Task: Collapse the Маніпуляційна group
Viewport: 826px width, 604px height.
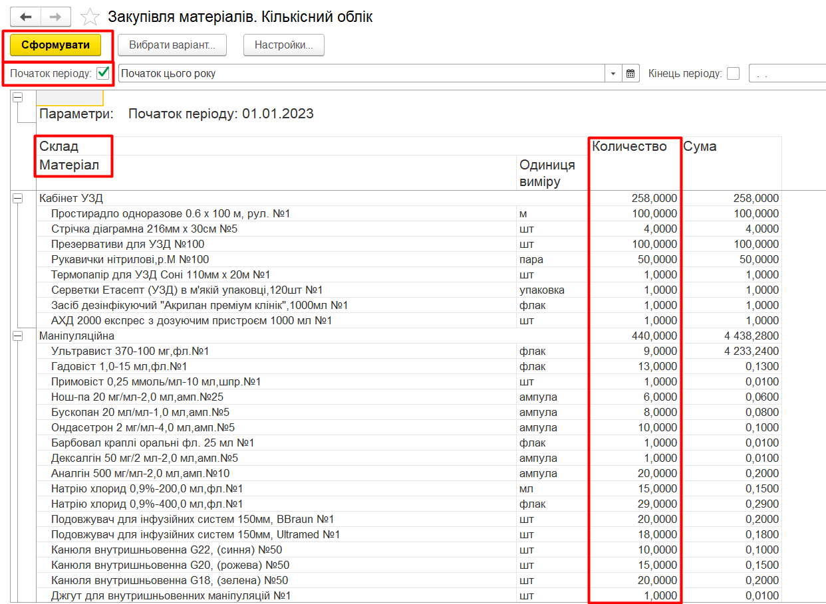Action: pyautogui.click(x=17, y=336)
